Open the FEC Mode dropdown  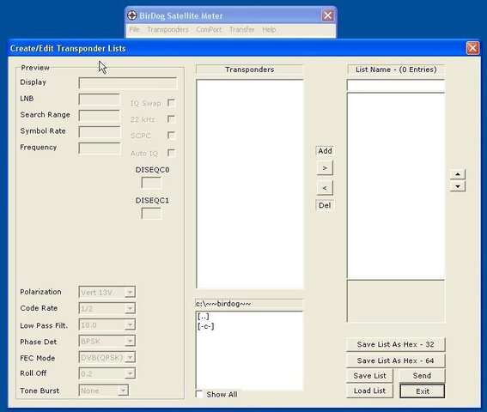tap(130, 357)
